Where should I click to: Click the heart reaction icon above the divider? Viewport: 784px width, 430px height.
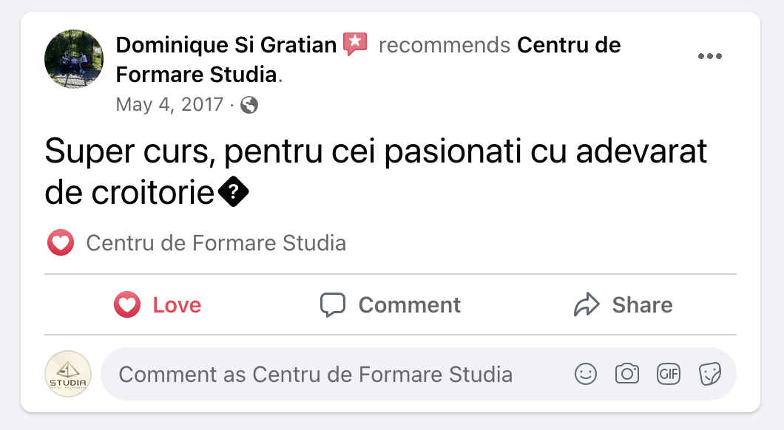pyautogui.click(x=60, y=243)
